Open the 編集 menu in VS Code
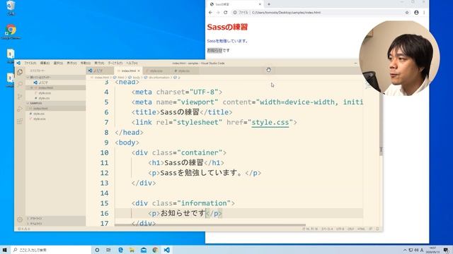Image resolution: width=453 pixels, height=254 pixels. pos(45,63)
